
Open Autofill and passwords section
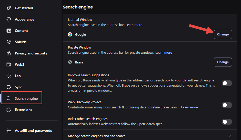[x=33, y=130]
